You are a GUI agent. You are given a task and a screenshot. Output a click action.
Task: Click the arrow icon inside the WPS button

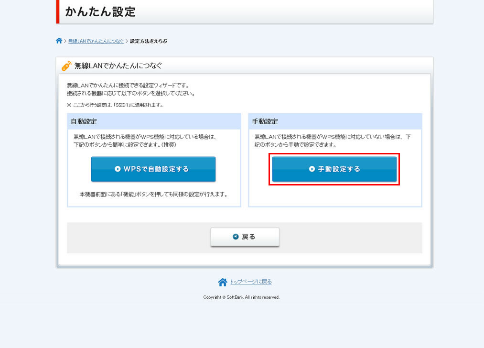pos(118,169)
